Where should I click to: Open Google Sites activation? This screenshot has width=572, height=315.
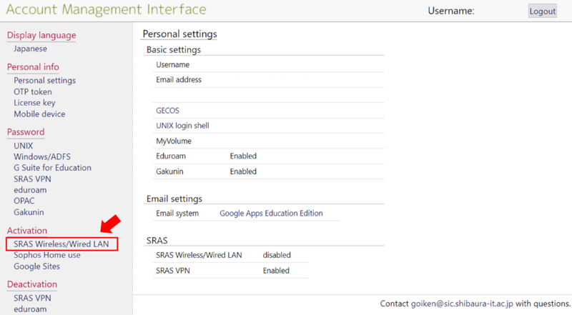click(37, 266)
